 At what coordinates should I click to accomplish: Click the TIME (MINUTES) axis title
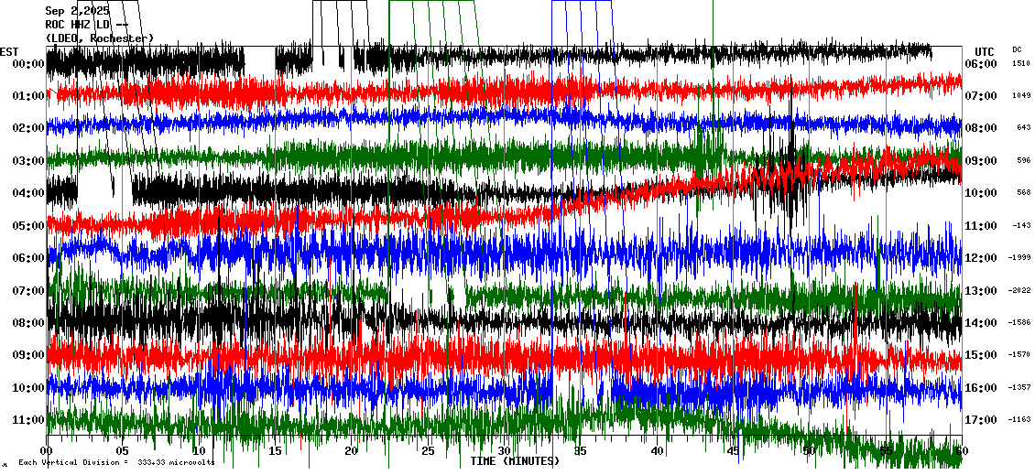coord(515,461)
